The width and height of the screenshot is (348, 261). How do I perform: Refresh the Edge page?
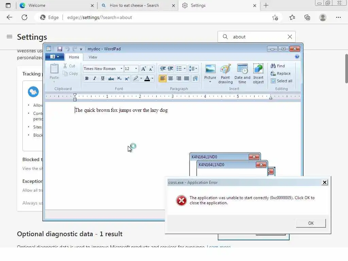click(x=24, y=17)
